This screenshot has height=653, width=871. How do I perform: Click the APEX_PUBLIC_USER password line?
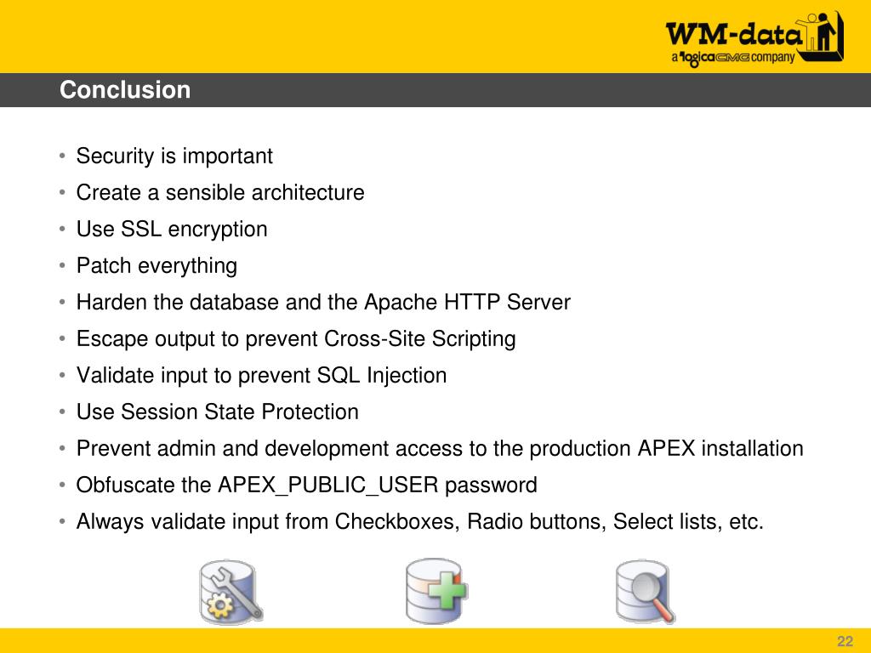(x=306, y=485)
